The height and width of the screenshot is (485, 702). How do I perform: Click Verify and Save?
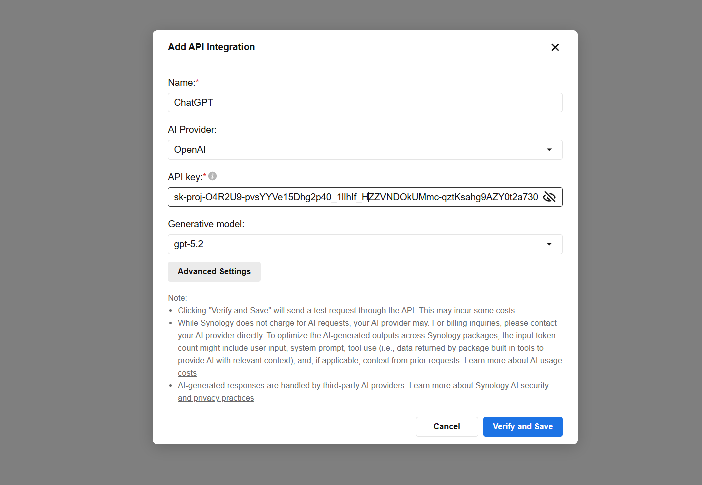[522, 427]
